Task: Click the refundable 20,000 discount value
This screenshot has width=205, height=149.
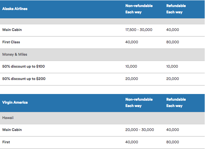Action: (x=172, y=79)
